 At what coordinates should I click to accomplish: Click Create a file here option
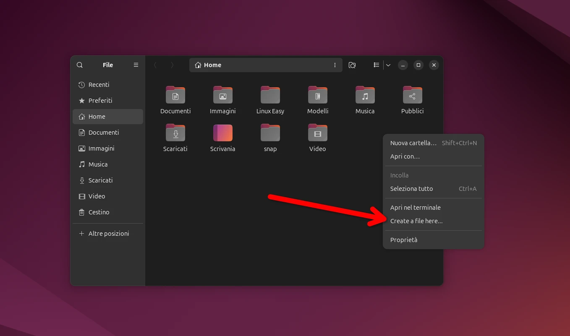[x=417, y=221]
